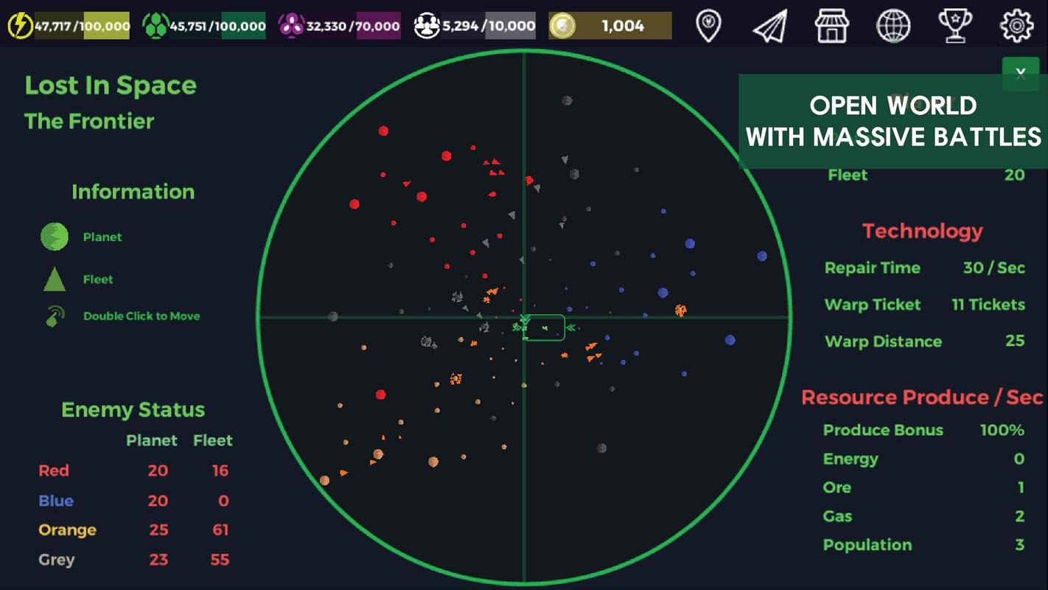The width and height of the screenshot is (1048, 590).
Task: Click the Orange enemy status row
Action: pos(133,530)
